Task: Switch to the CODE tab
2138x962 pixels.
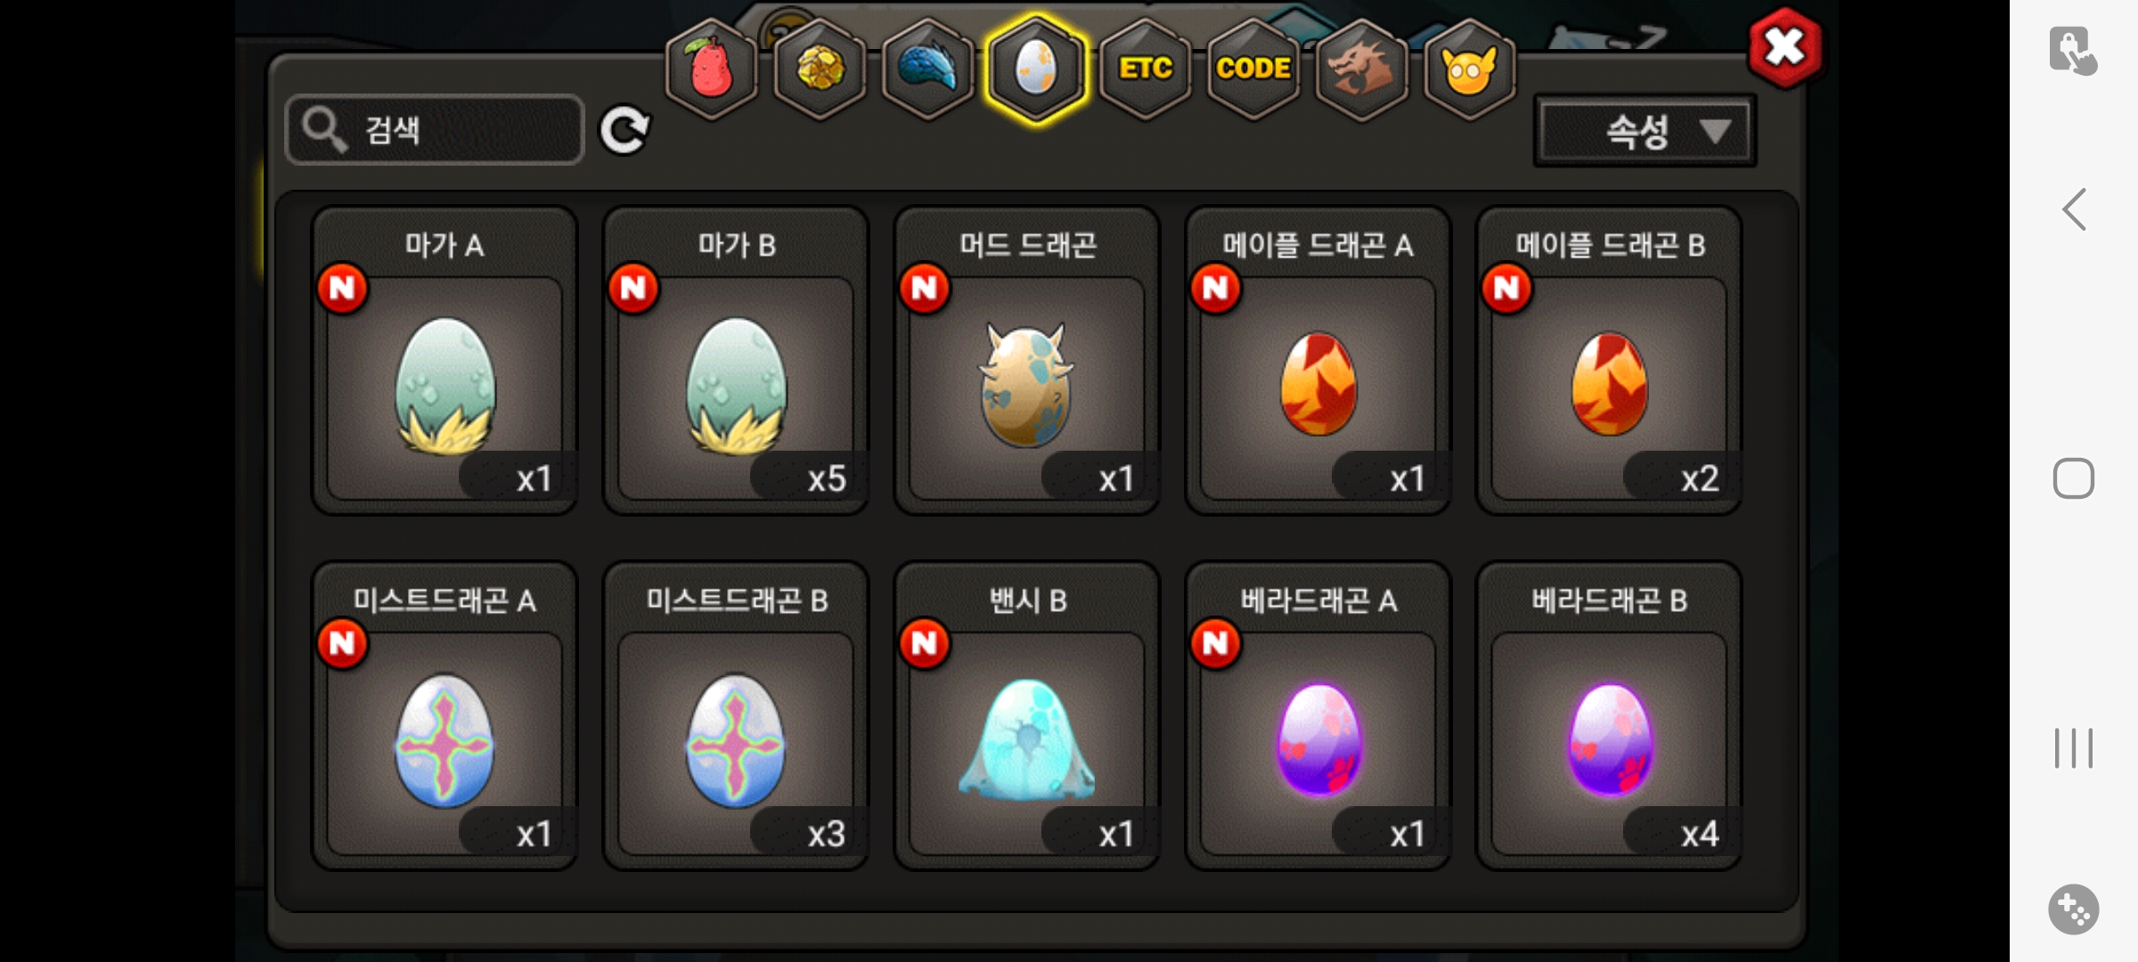Action: [1253, 69]
